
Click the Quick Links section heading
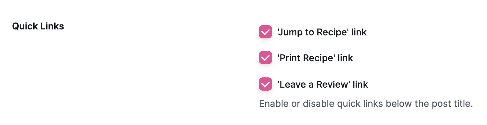tap(38, 26)
